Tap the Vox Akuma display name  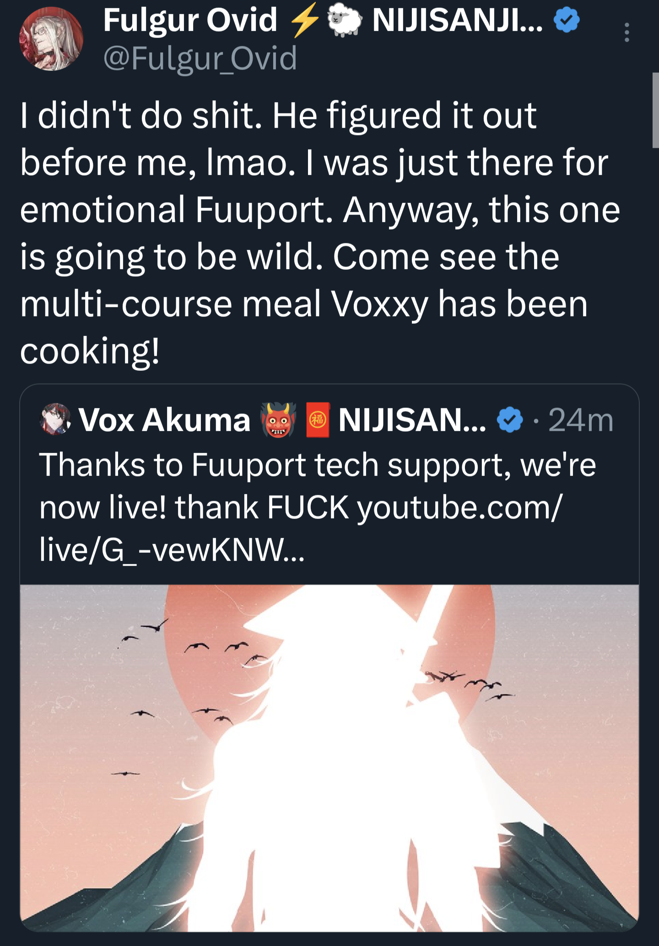(x=164, y=420)
